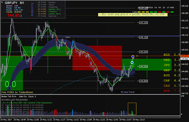Image resolution: width=189 pixels, height=122 pixels.
Task: Click the CAN indicator label
Action: (x=135, y=12)
